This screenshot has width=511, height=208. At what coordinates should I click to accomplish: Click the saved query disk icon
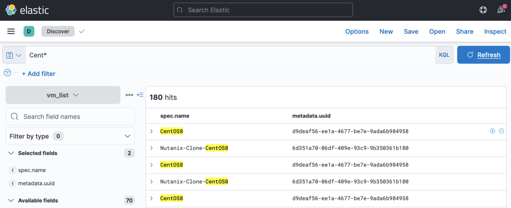(10, 55)
